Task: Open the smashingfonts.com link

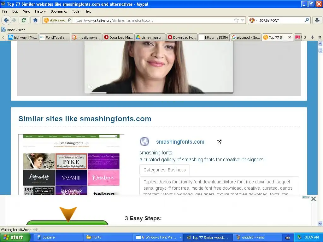Action: (x=180, y=142)
